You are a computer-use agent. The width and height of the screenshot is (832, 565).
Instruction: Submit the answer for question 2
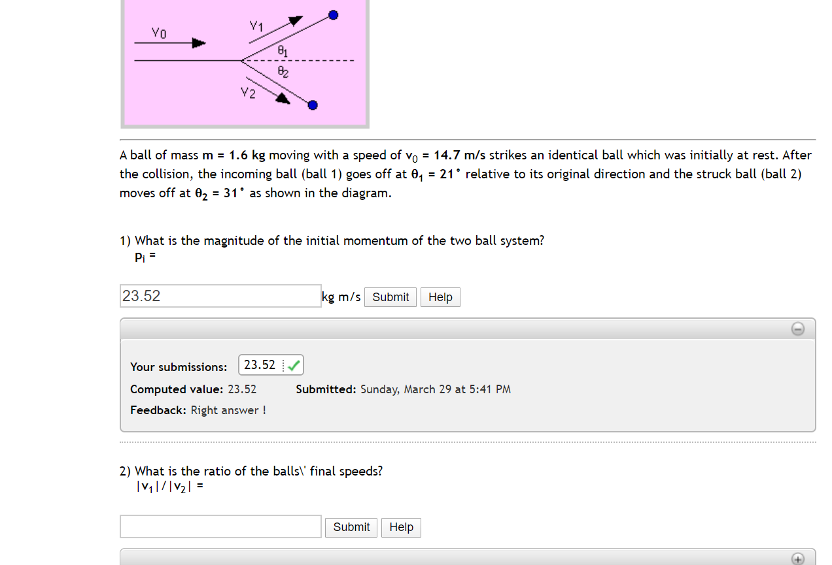click(x=351, y=527)
